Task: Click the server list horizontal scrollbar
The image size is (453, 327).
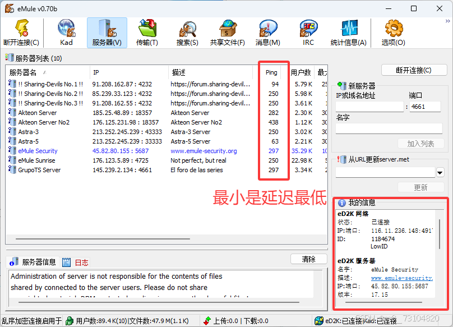Action: pos(103,239)
